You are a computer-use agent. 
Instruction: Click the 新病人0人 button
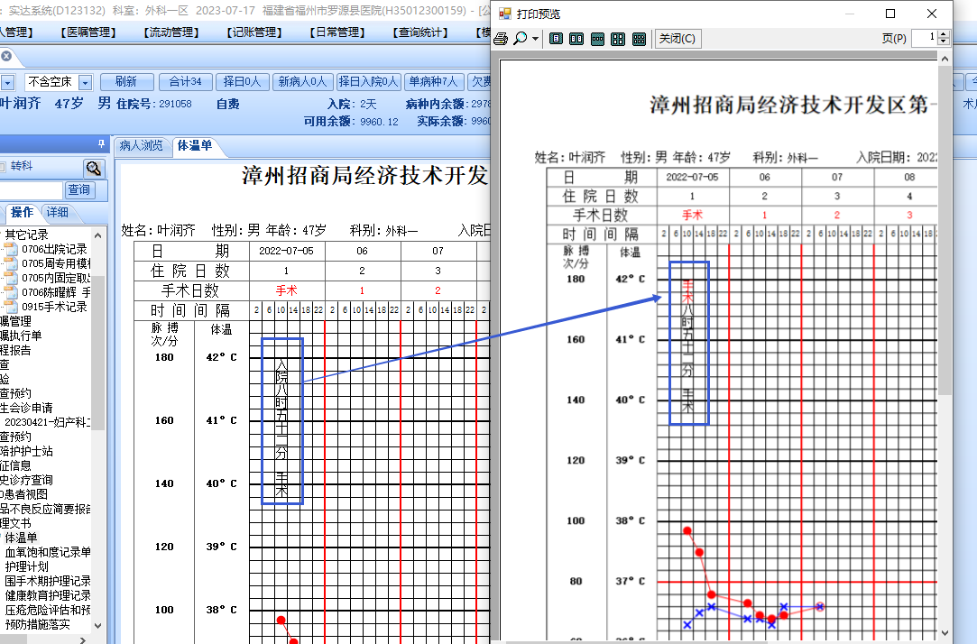(x=302, y=81)
